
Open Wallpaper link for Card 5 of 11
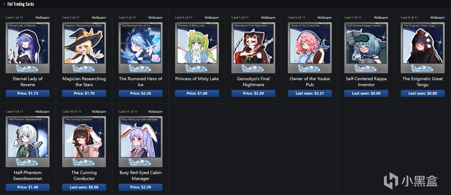268,18
